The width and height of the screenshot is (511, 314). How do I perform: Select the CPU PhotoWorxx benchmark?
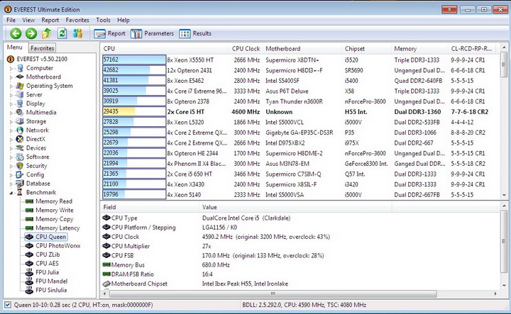click(58, 246)
